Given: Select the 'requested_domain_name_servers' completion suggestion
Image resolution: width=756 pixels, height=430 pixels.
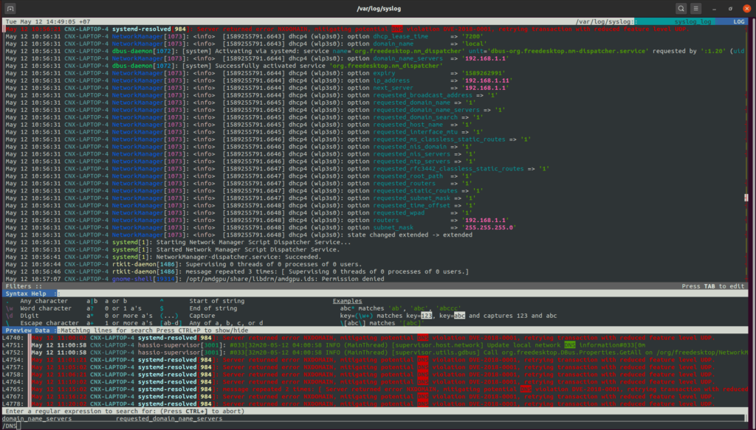Looking at the screenshot, I should 169,418.
